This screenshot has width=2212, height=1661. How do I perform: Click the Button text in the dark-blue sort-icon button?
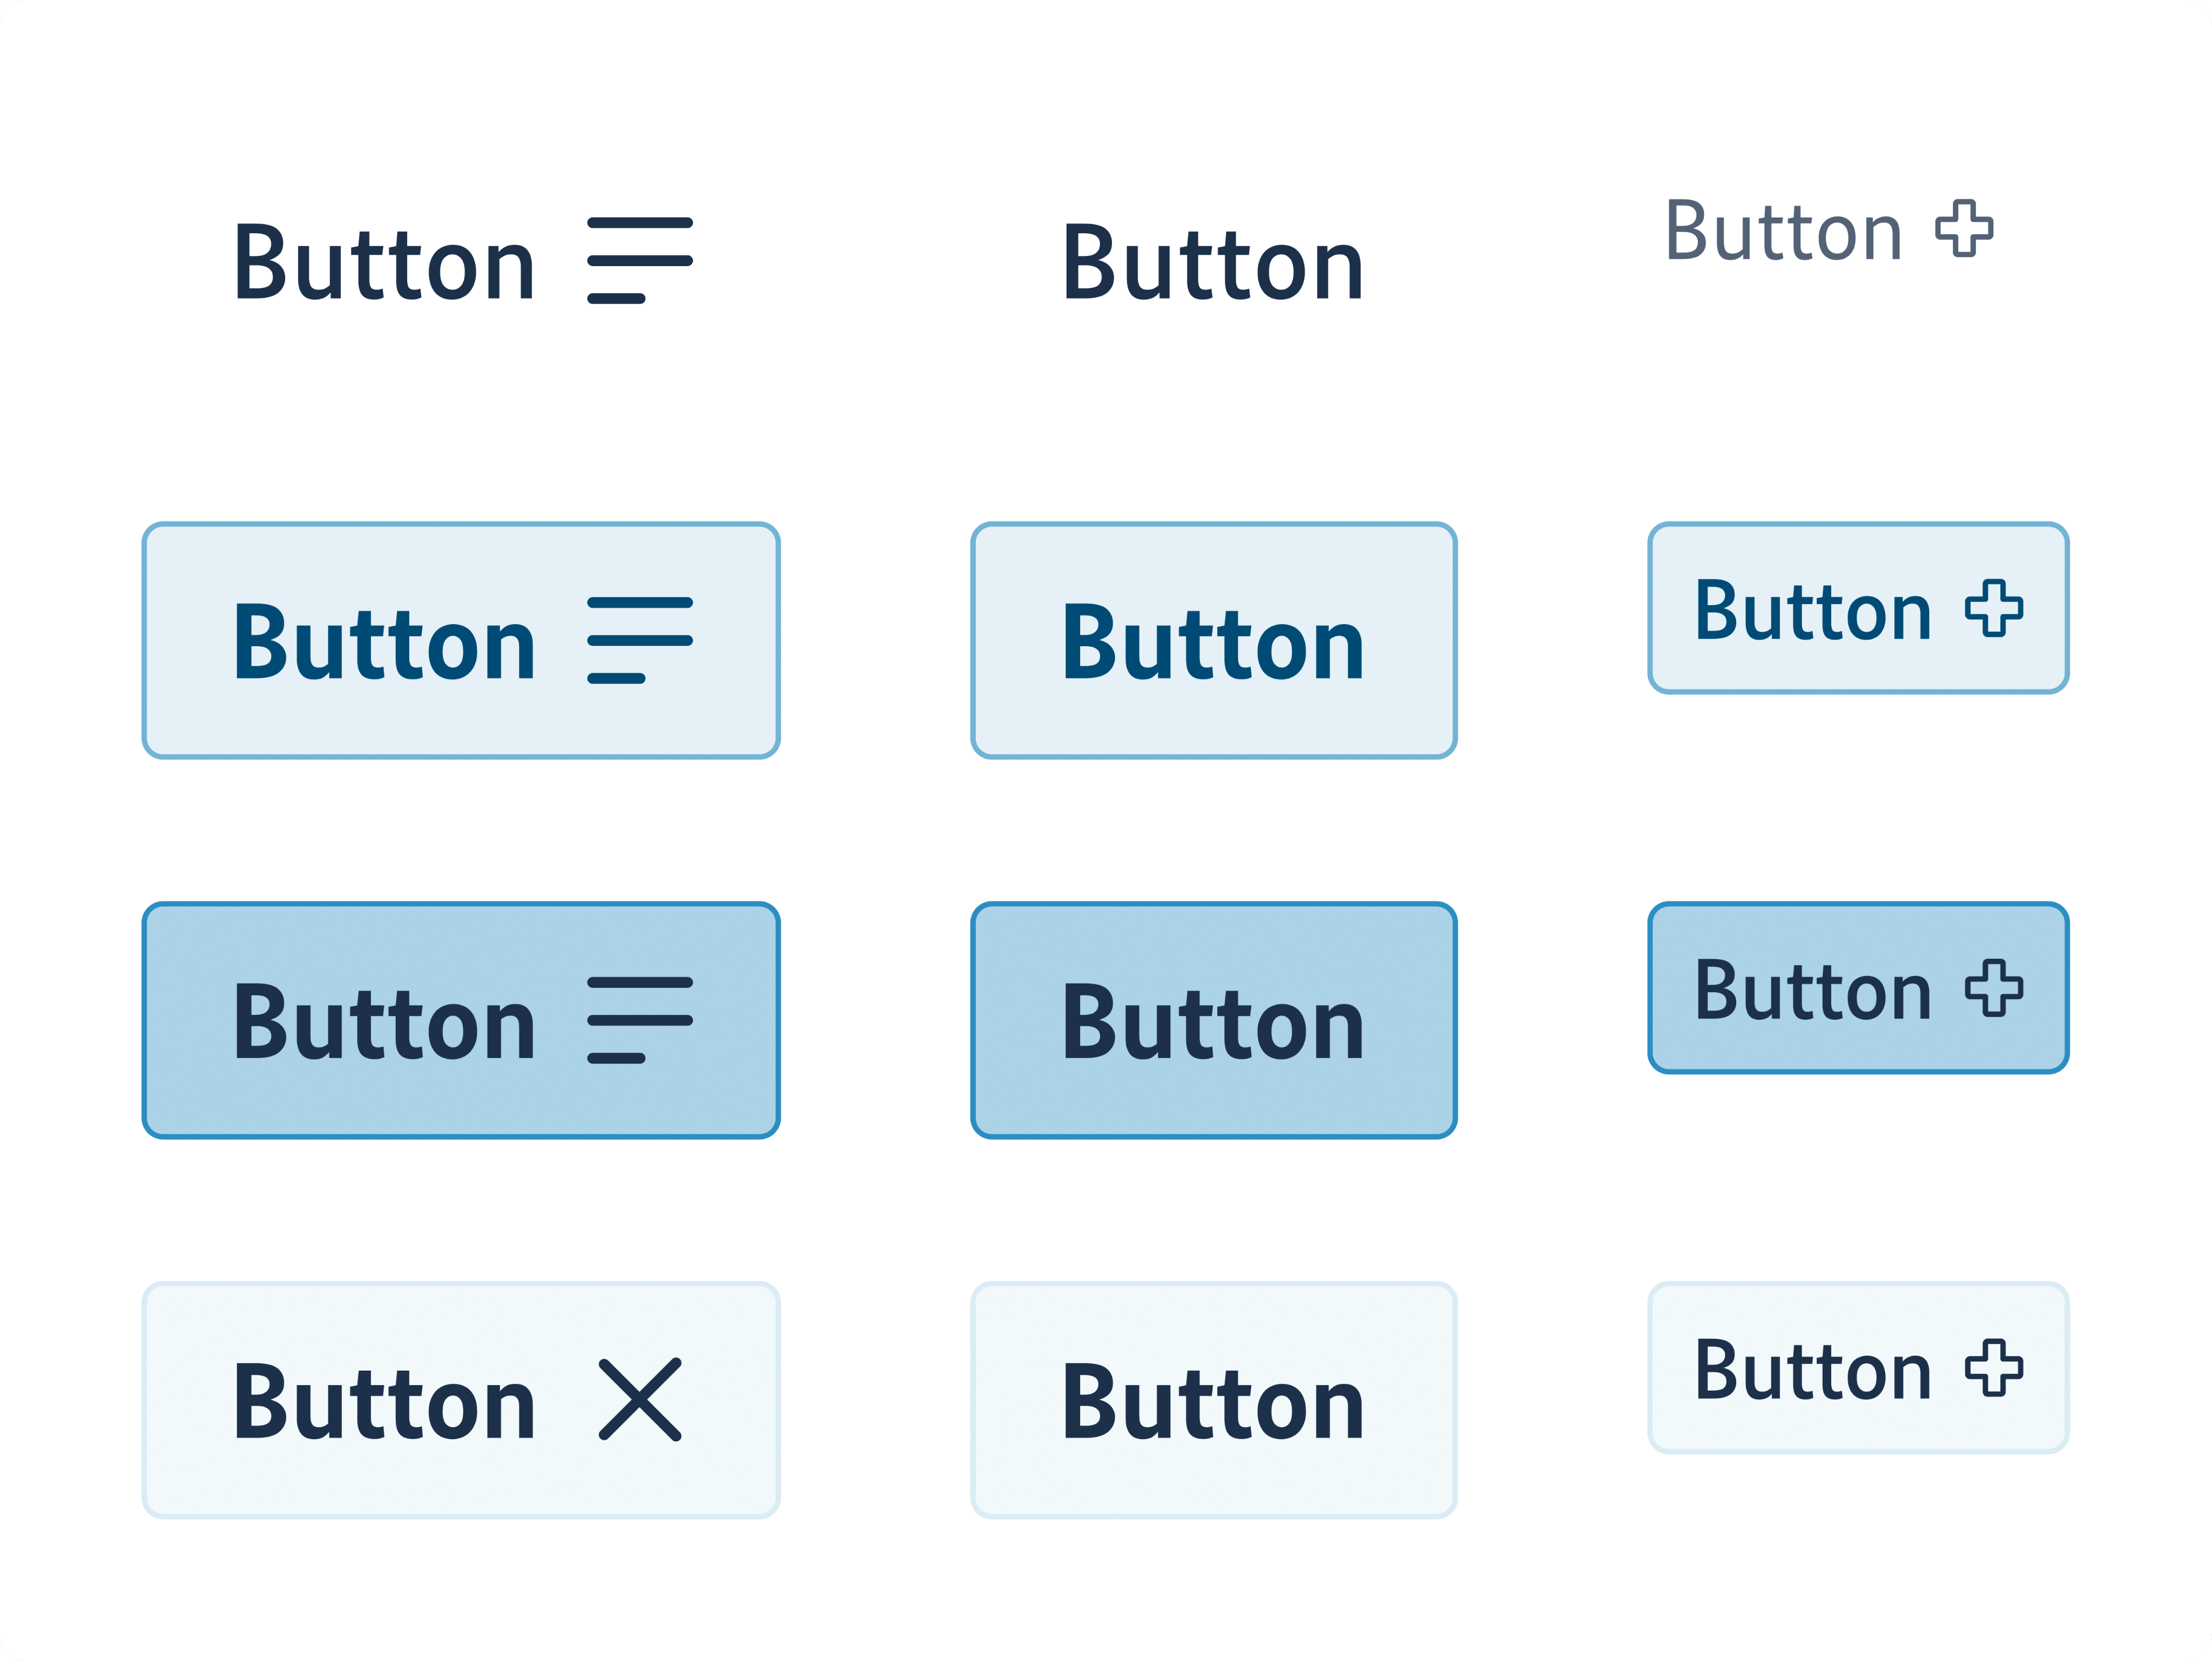pyautogui.click(x=385, y=1023)
